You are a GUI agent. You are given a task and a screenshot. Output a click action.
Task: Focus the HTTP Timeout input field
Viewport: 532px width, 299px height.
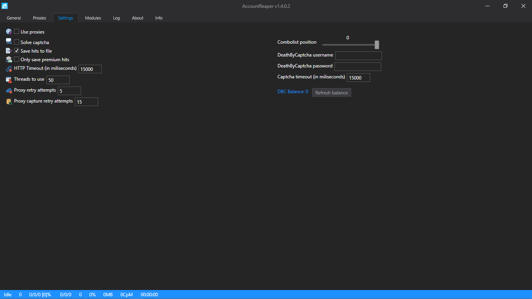[x=90, y=69]
